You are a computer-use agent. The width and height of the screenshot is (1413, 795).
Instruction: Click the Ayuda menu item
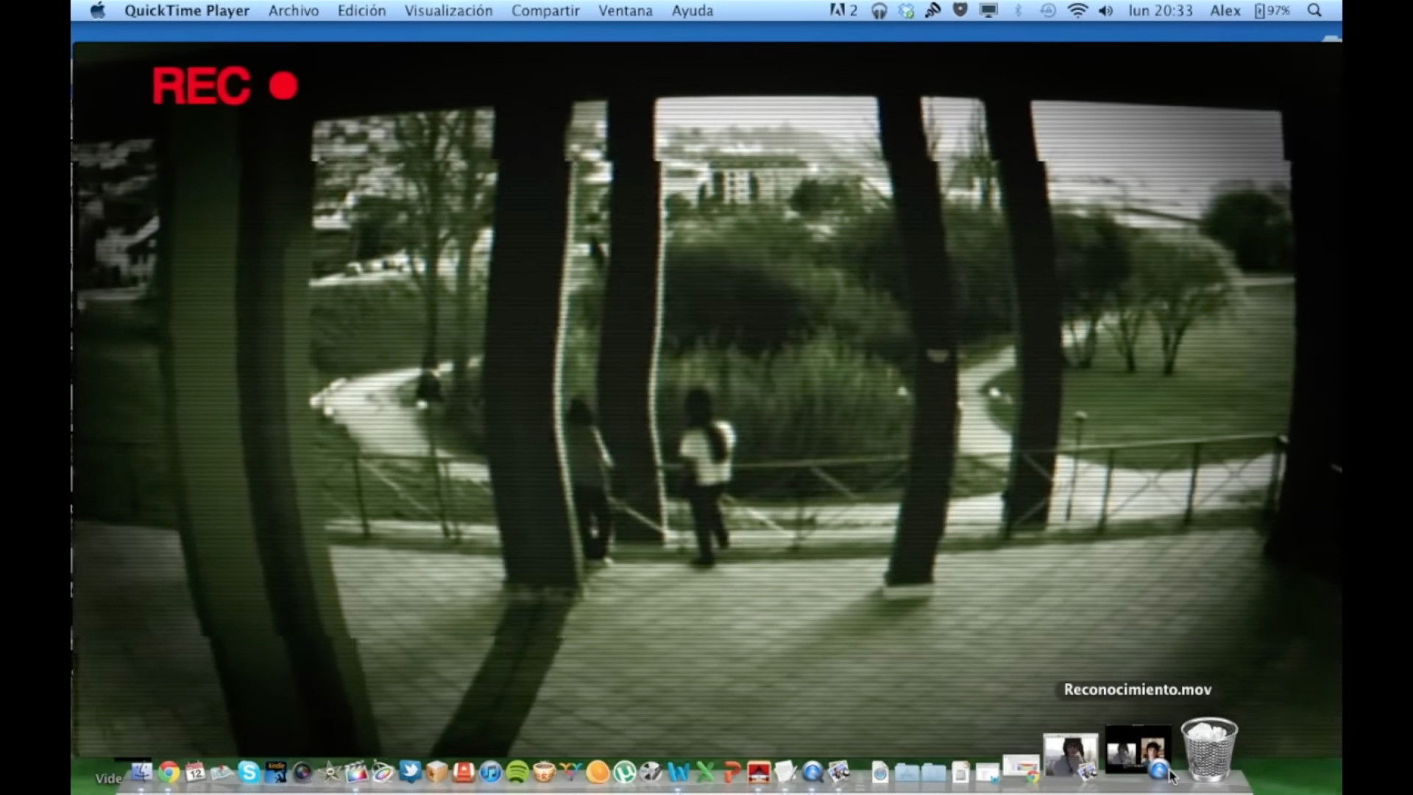coord(692,11)
